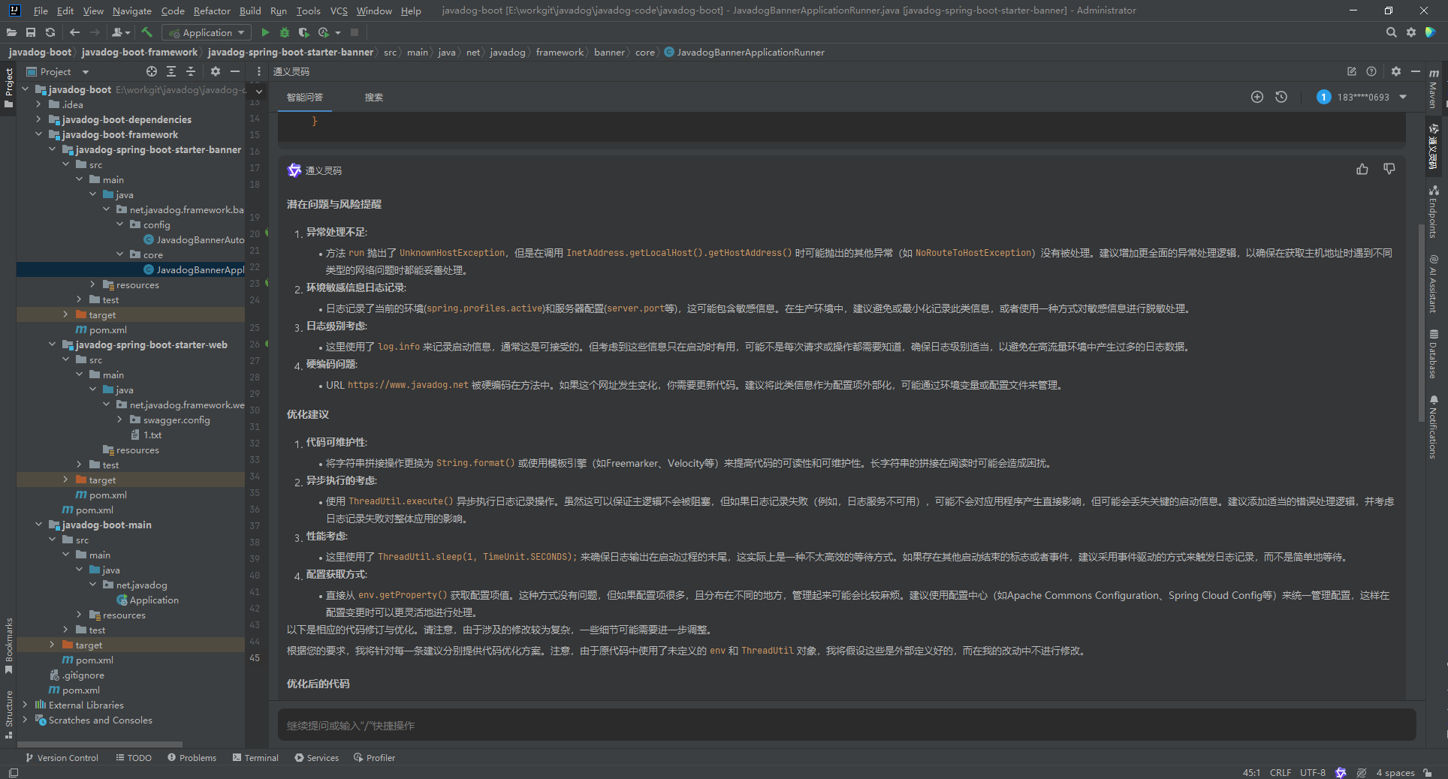The height and width of the screenshot is (779, 1448).
Task: Open the Build menu
Action: coord(250,11)
